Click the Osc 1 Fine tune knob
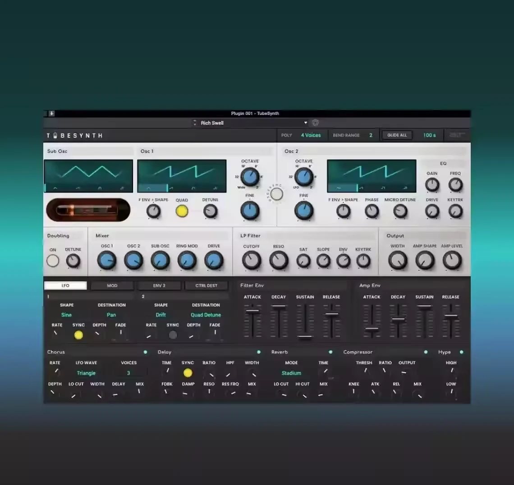The height and width of the screenshot is (485, 514). tap(250, 210)
